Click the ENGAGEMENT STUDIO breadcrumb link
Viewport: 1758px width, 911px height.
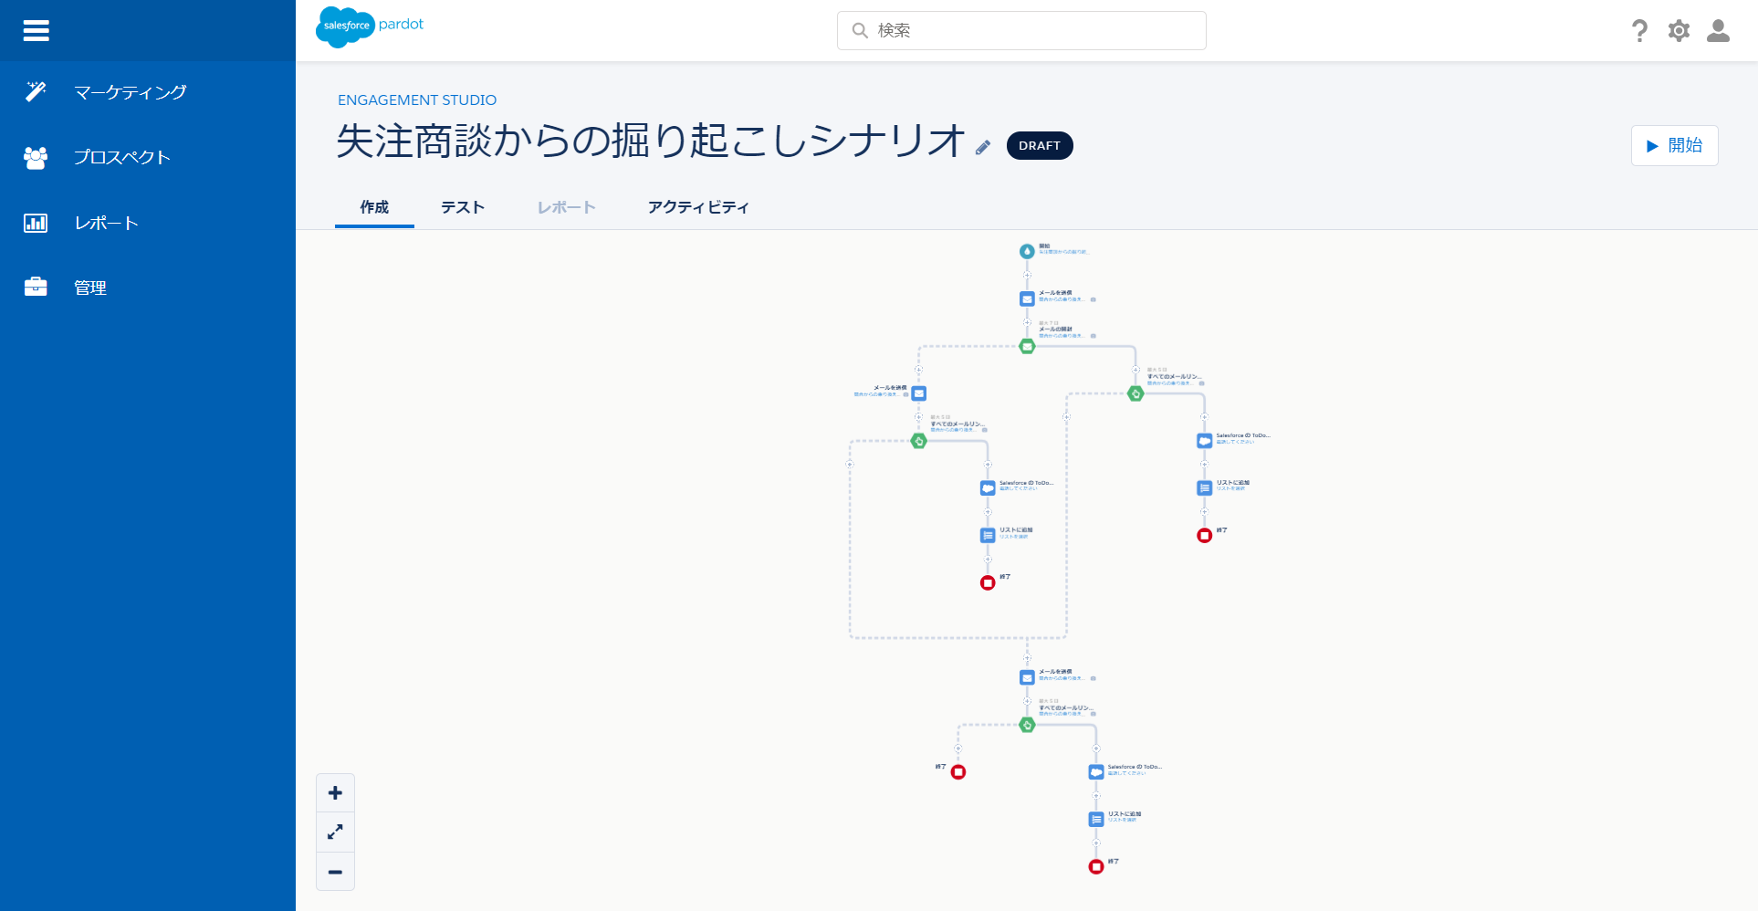click(x=417, y=99)
